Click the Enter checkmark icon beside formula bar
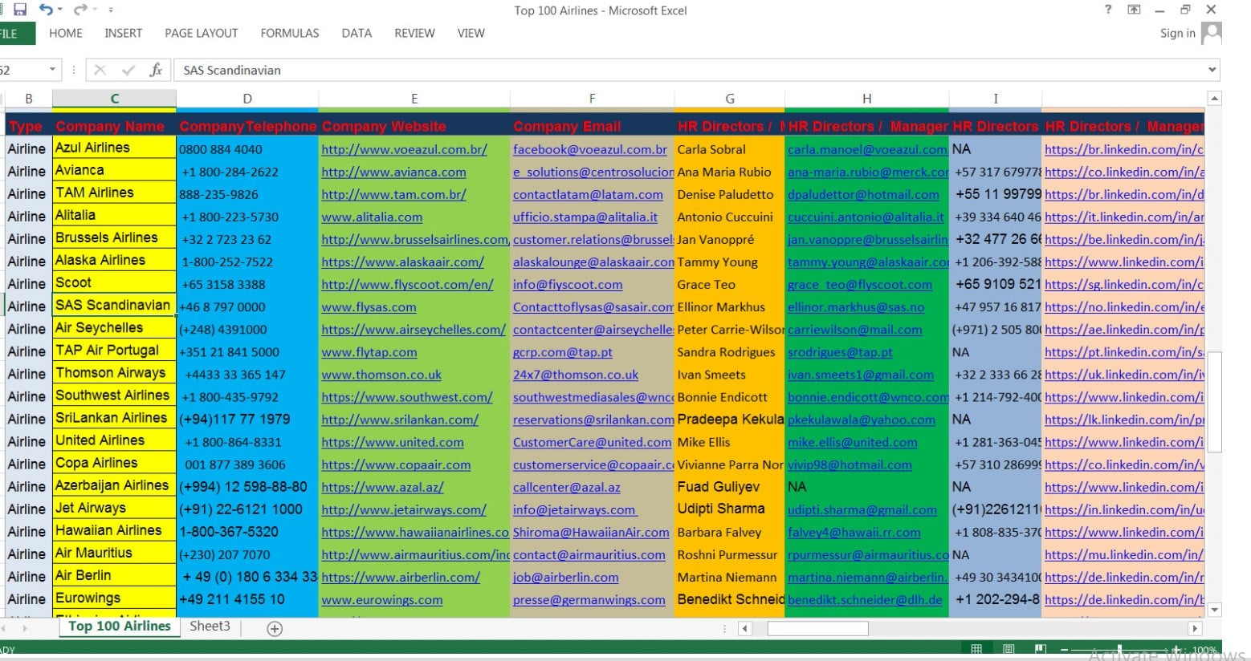The image size is (1251, 661). coord(128,70)
